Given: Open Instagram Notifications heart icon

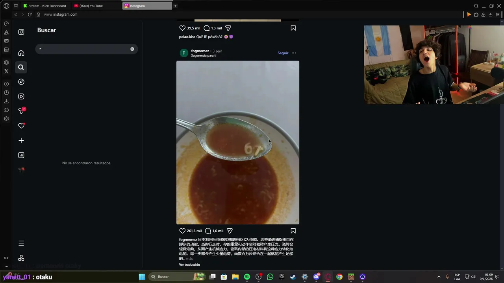Looking at the screenshot, I should [21, 126].
